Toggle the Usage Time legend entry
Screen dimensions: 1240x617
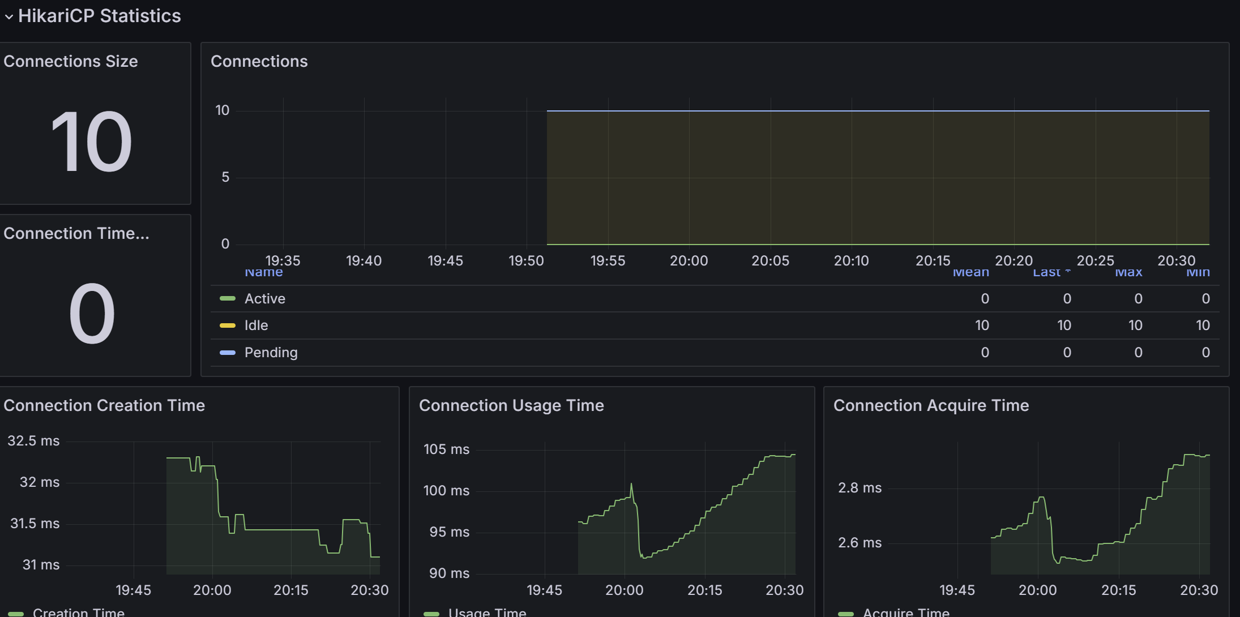pyautogui.click(x=488, y=612)
